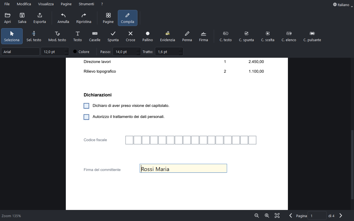Open the Italiano language dropdown
Image resolution: width=354 pixels, height=221 pixels.
point(343,5)
